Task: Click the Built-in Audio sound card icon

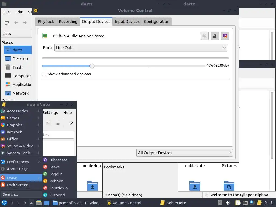Action: tap(44, 36)
